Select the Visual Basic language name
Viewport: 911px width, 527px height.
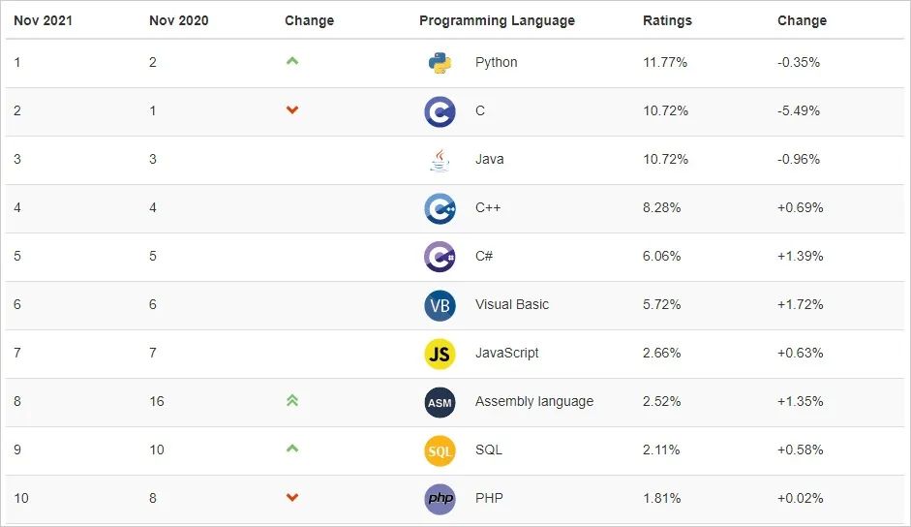[x=512, y=304]
